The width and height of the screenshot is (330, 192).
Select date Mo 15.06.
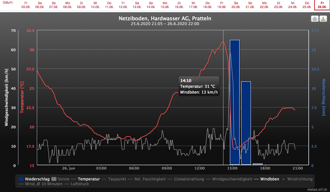pyautogui.click(x=165, y=5)
